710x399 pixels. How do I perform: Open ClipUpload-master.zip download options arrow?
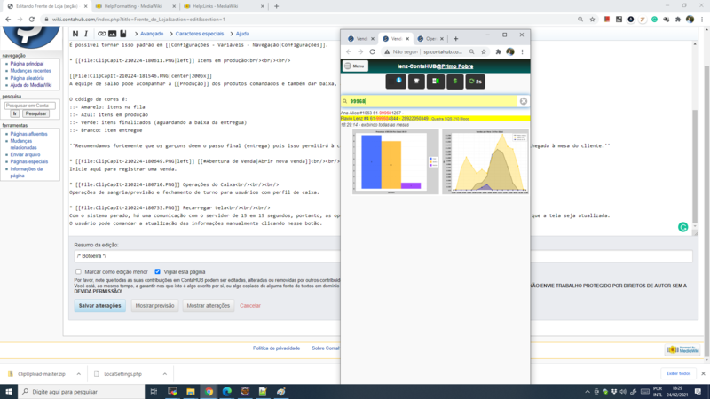[x=79, y=374]
